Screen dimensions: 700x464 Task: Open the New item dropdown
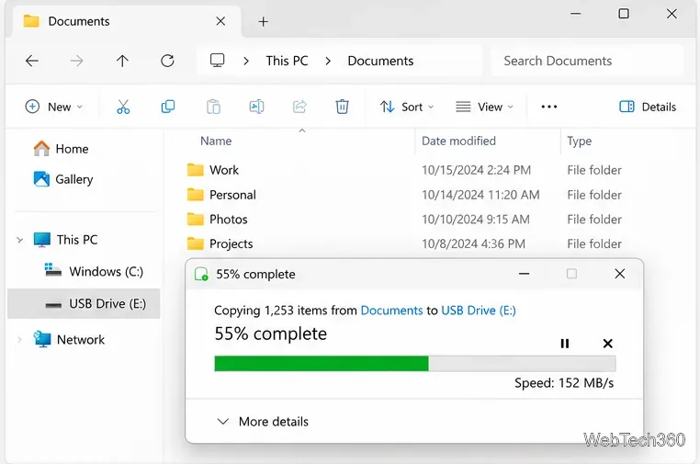click(x=54, y=107)
